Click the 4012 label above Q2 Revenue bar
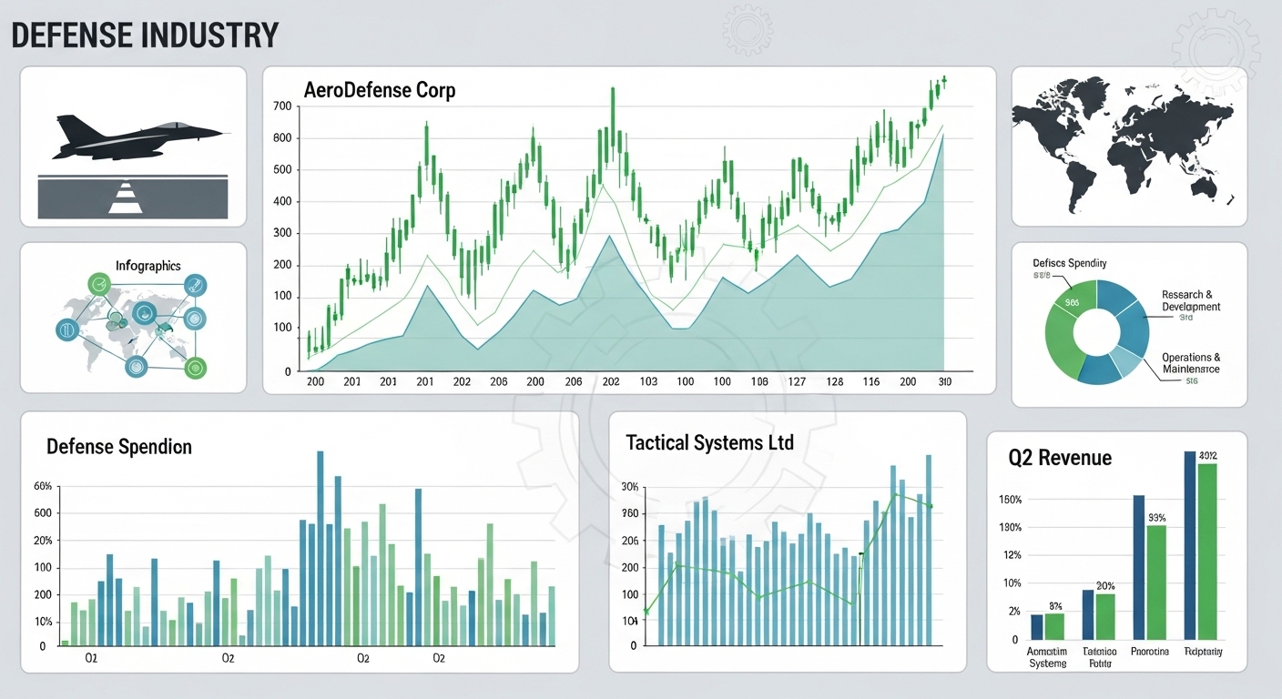Image resolution: width=1282 pixels, height=699 pixels. [1208, 456]
